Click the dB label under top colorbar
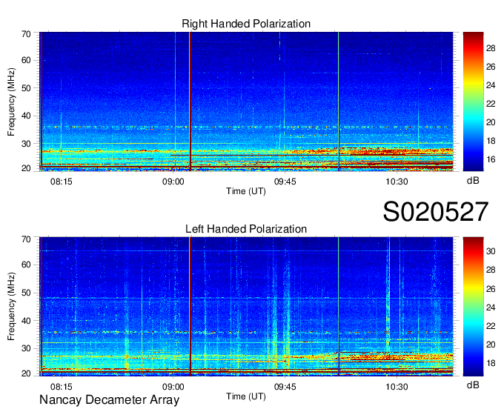The height and width of the screenshot is (409, 504). [473, 181]
